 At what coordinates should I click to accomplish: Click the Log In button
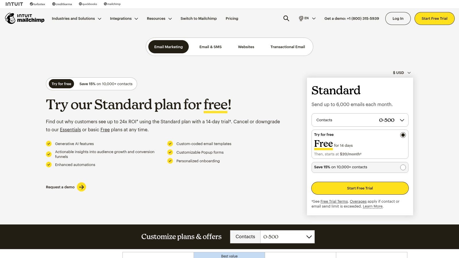click(398, 18)
